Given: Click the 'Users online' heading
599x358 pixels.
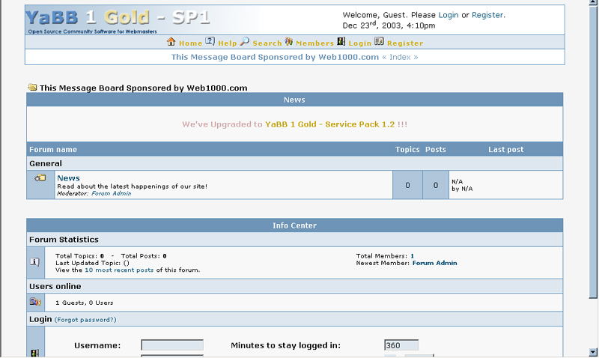Looking at the screenshot, I should [55, 286].
